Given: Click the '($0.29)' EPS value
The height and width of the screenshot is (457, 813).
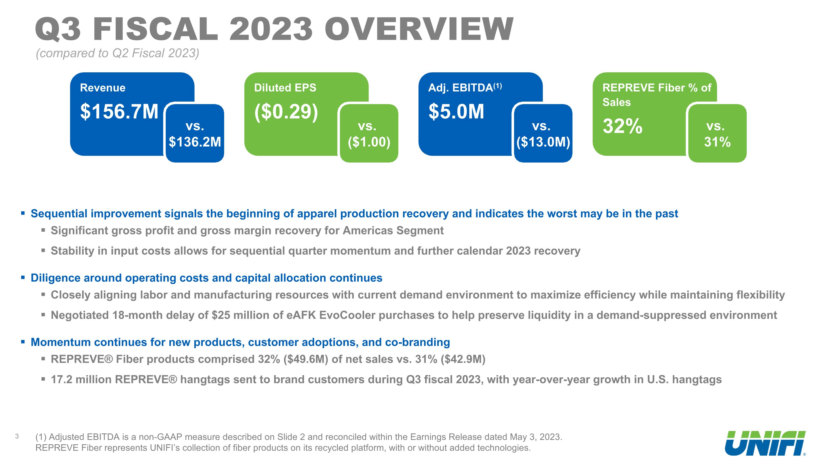Looking at the screenshot, I should click(286, 112).
